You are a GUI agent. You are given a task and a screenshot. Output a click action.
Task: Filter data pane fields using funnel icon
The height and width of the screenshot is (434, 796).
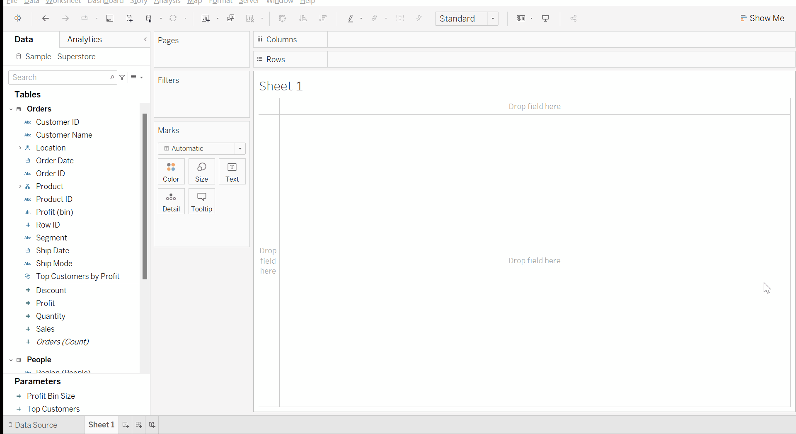tap(122, 78)
